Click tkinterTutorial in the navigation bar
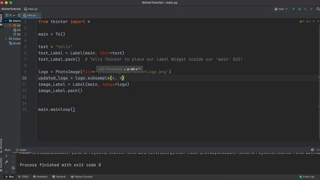This screenshot has height=180, width=320. tap(11, 9)
